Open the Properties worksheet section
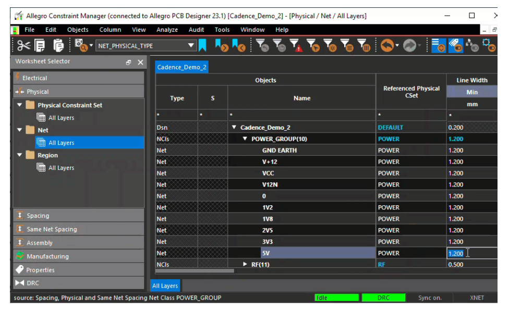This screenshot has width=509, height=312. (79, 270)
